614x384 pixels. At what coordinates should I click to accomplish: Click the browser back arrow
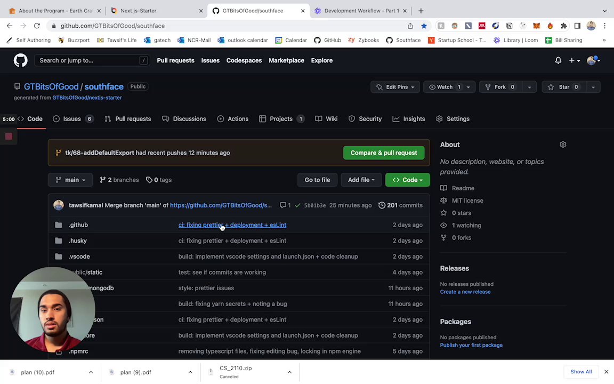pyautogui.click(x=10, y=26)
